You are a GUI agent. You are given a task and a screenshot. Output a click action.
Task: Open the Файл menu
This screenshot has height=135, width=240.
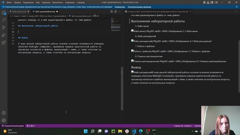(x=9, y=3)
